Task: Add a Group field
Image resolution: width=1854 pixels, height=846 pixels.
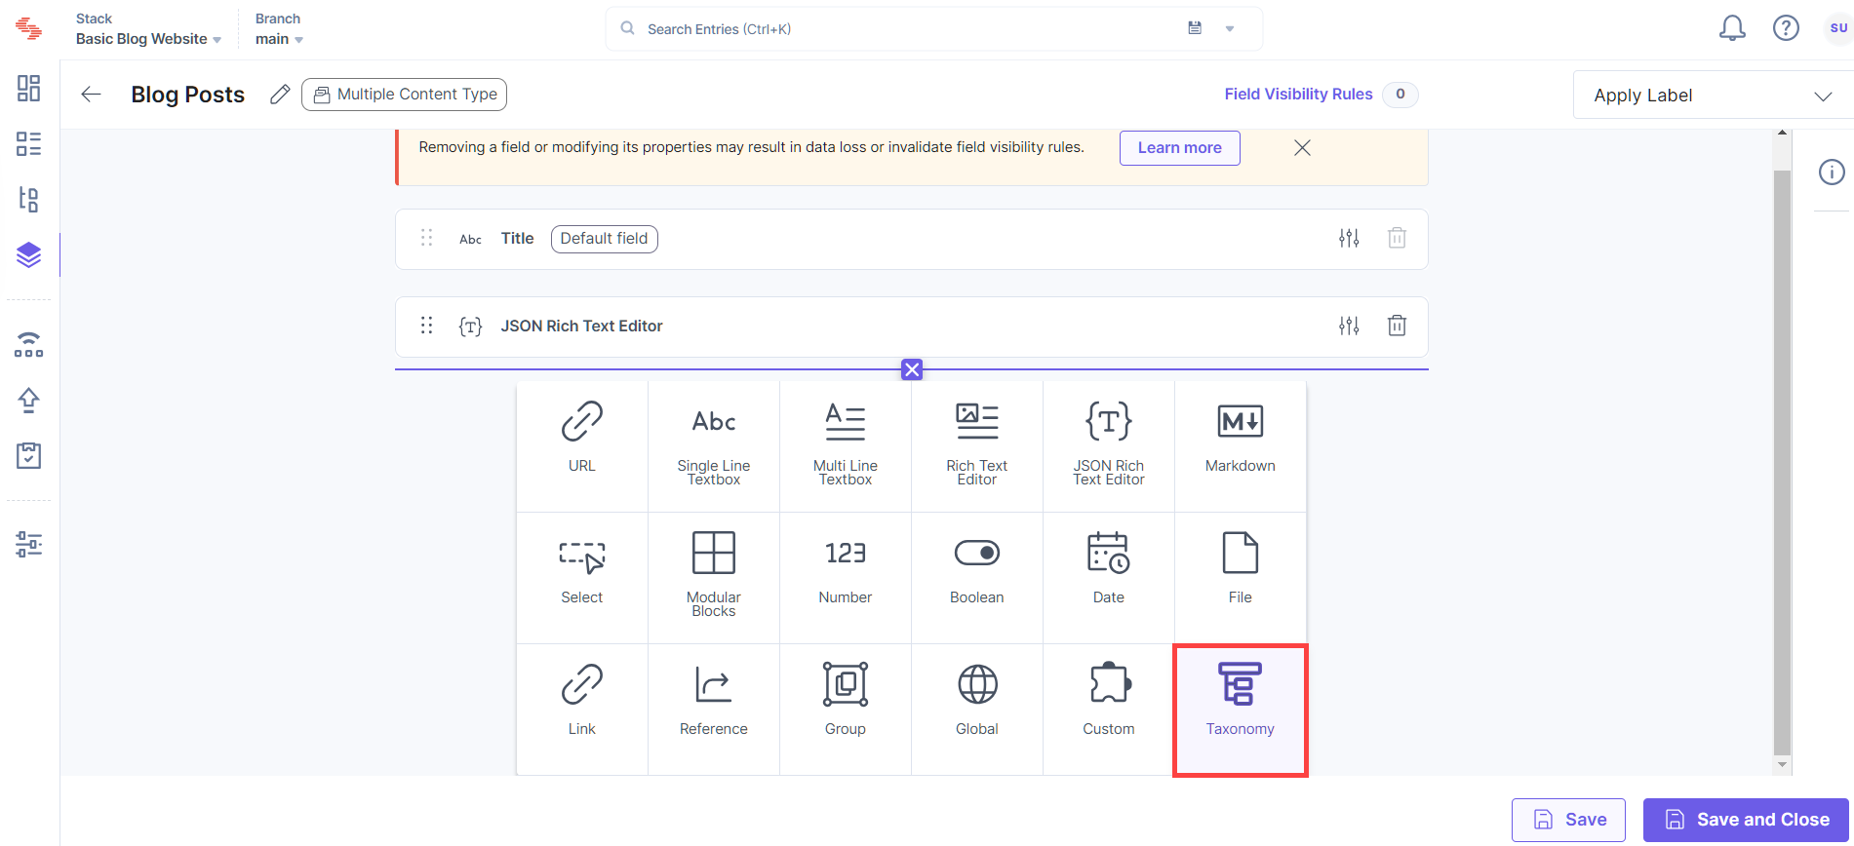Action: click(x=846, y=710)
